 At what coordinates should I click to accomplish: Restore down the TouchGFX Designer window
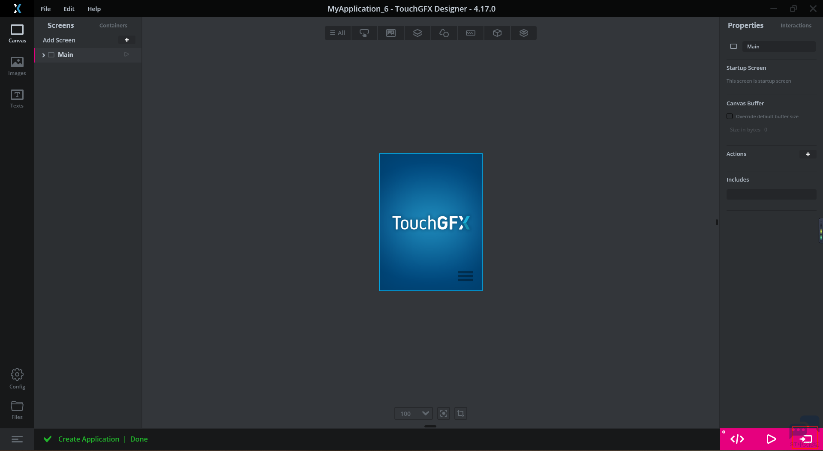tap(793, 9)
